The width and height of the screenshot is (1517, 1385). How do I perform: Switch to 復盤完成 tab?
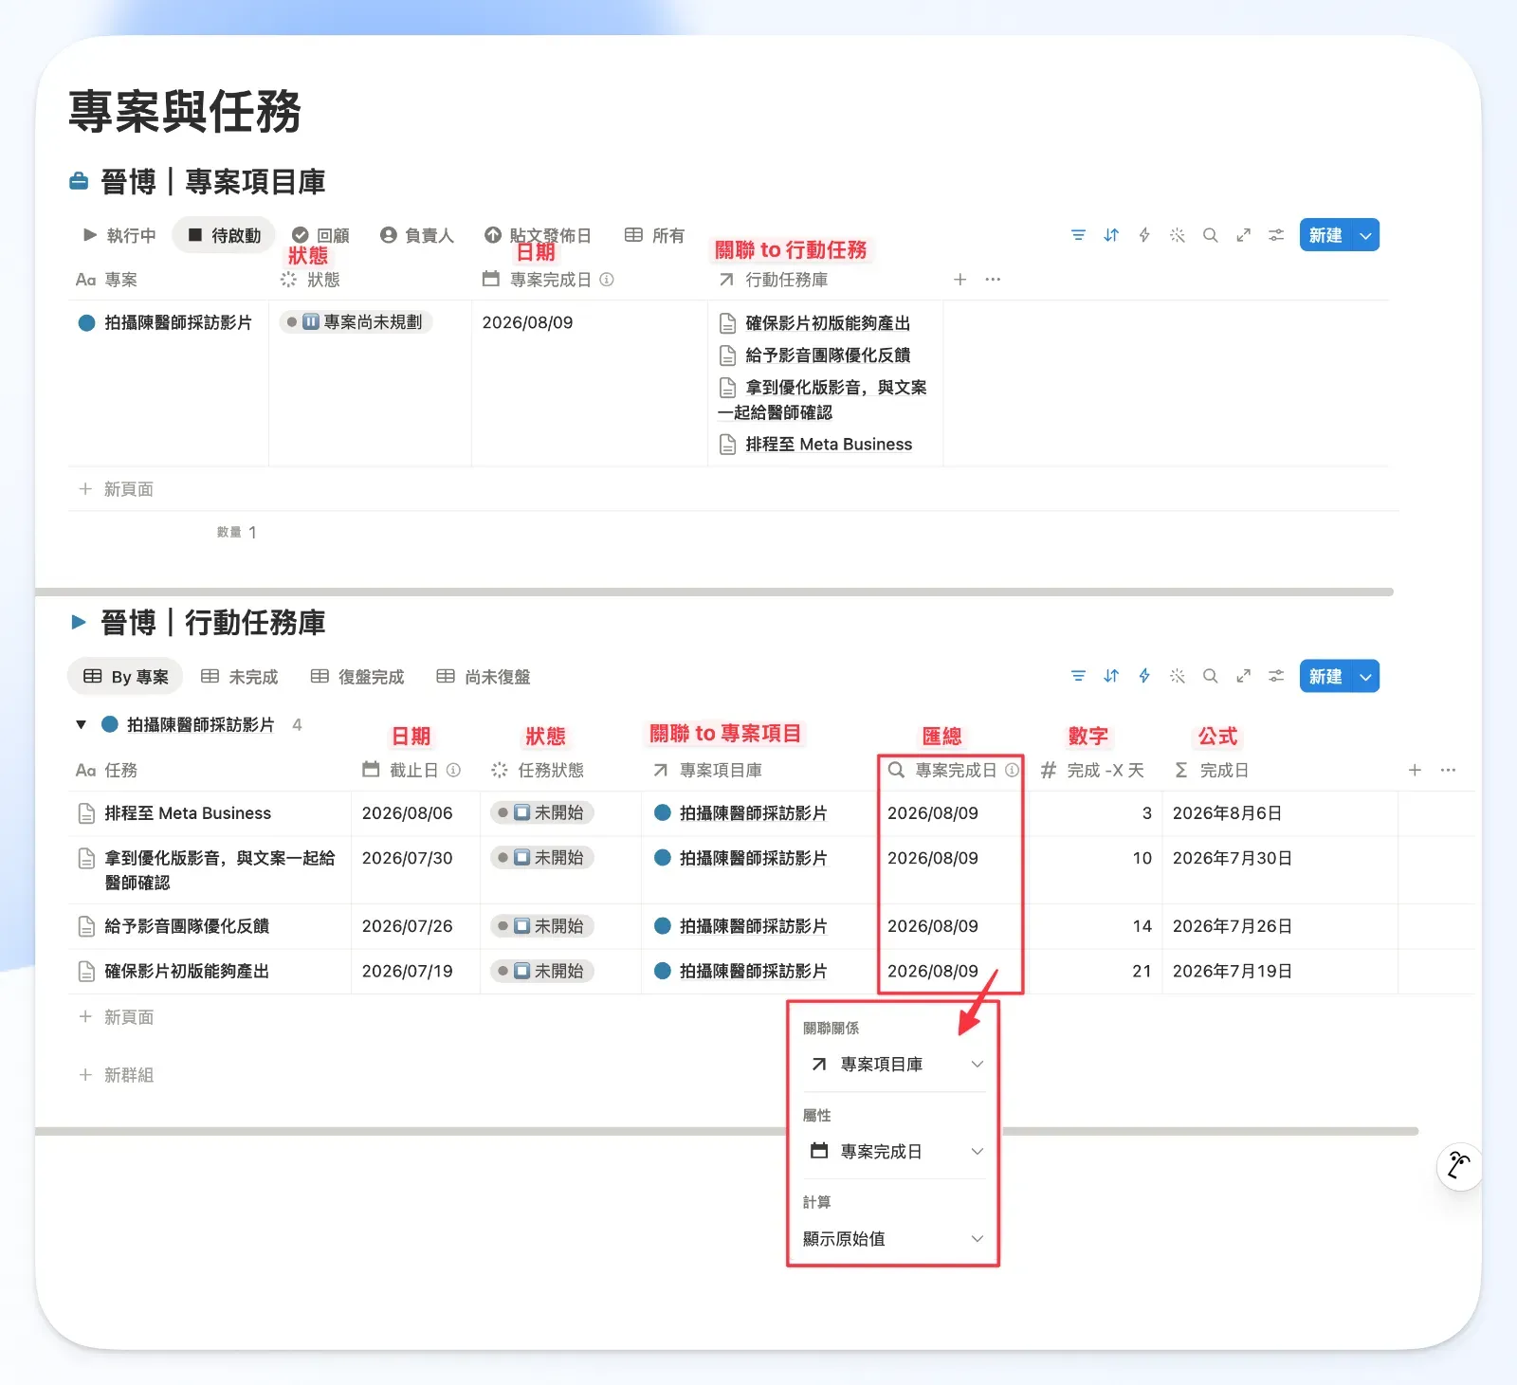[357, 677]
